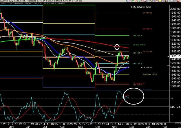Click the red candle-shaped toolbar icon
181x128 pixels.
tap(142, 1)
